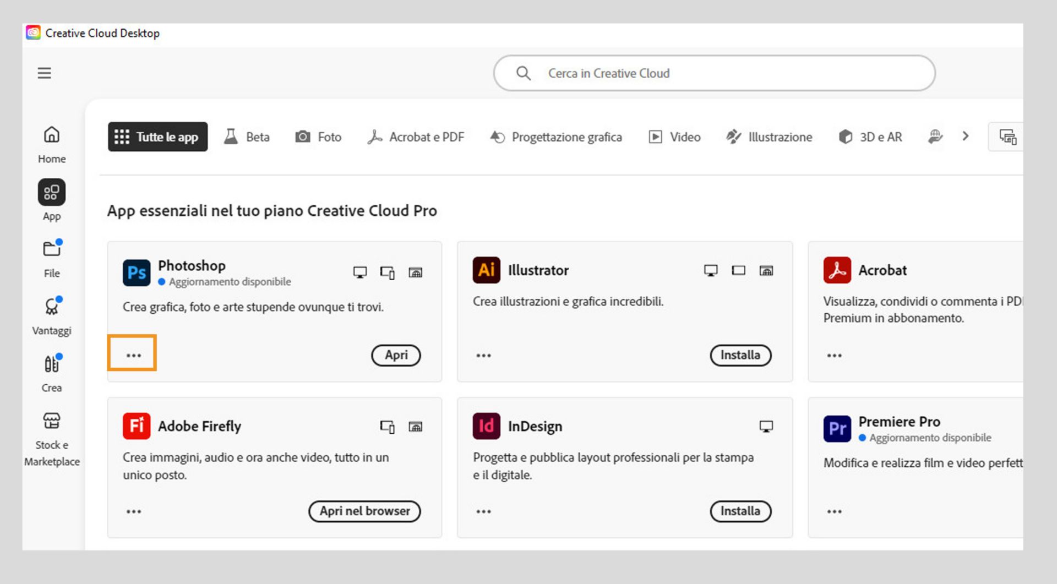Click the Acrobat app icon
Screen dimensions: 1057x584
837,270
